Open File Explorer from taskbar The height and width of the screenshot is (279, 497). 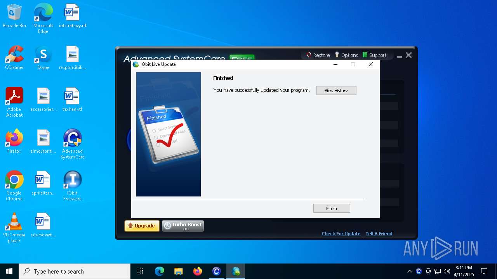179,271
